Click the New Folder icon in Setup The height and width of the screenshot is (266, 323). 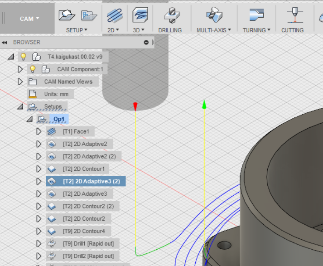tap(89, 15)
